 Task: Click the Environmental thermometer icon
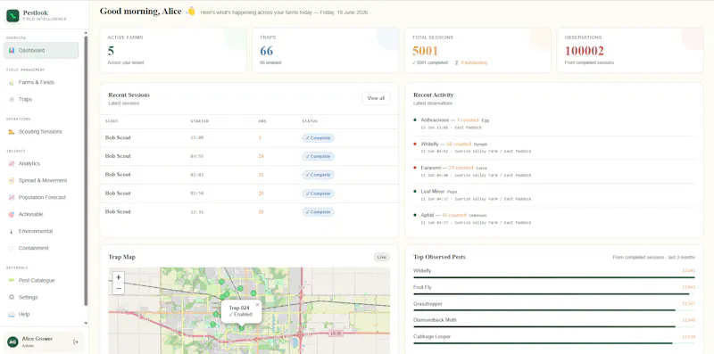(12, 231)
